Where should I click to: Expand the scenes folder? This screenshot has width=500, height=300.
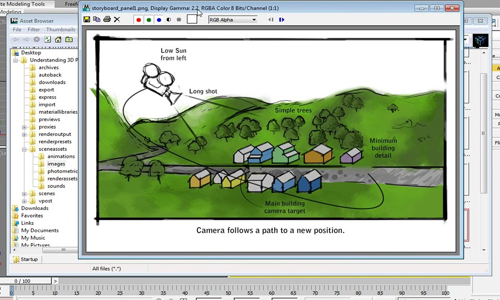pos(24,194)
